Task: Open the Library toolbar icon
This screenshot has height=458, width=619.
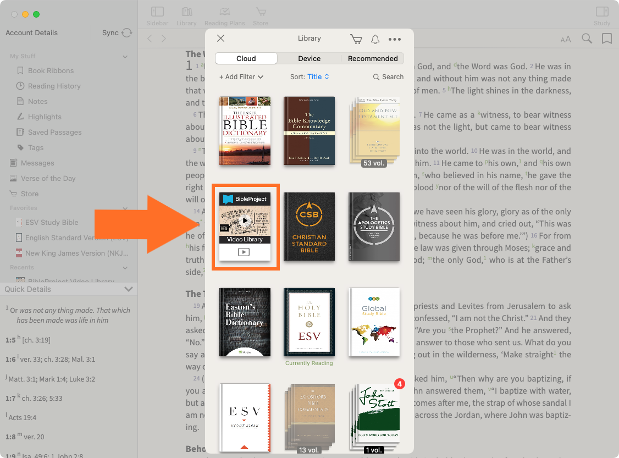Action: (187, 12)
